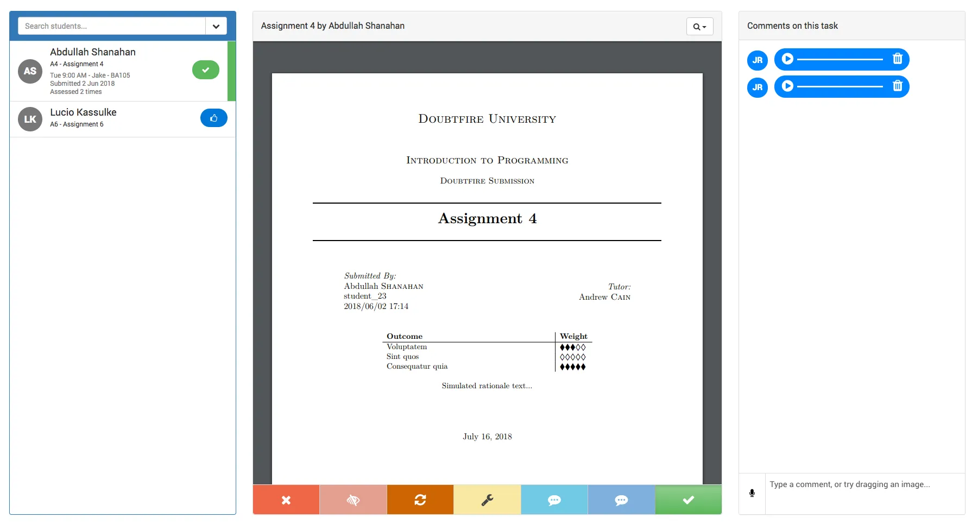
Task: Play the second audio comment
Action: [787, 86]
